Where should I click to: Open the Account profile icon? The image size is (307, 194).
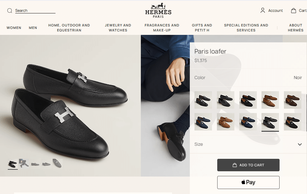[x=263, y=10]
